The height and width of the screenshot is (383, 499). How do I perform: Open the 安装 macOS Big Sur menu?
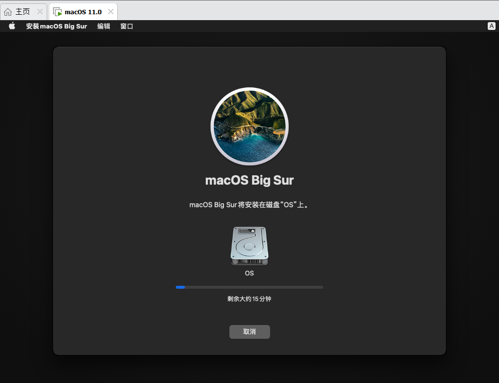pos(56,26)
